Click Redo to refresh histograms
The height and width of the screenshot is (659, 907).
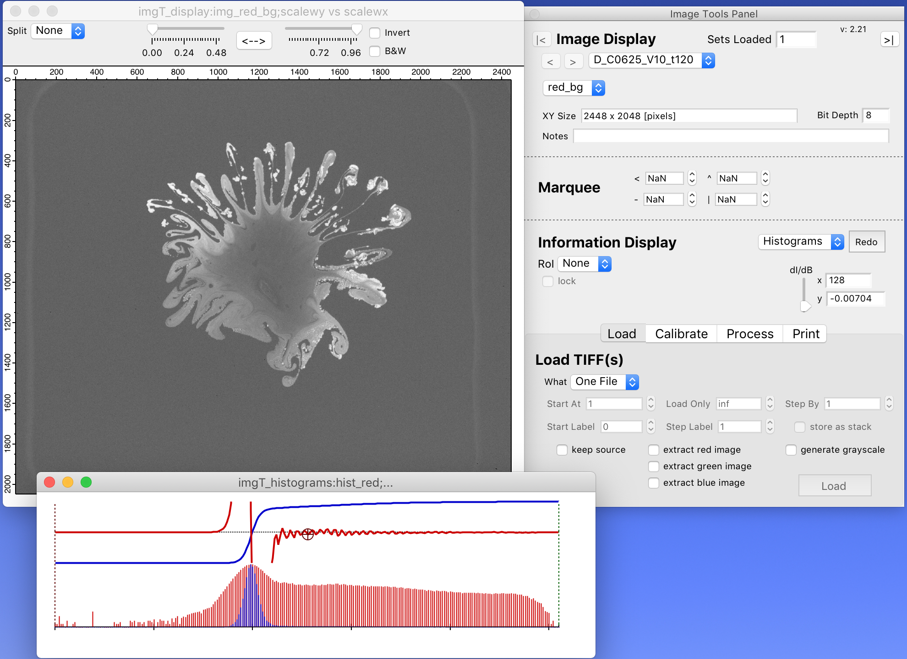point(867,242)
